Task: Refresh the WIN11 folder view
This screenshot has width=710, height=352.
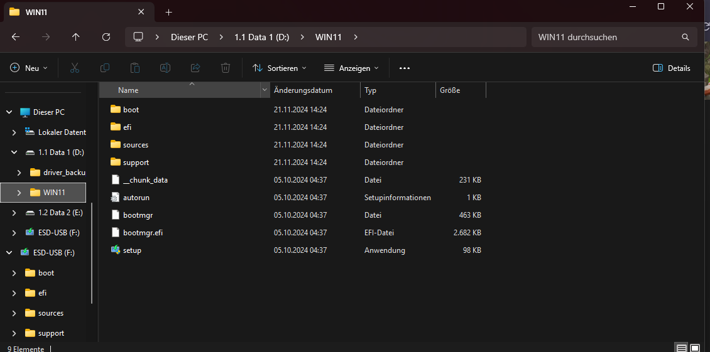Action: point(106,37)
